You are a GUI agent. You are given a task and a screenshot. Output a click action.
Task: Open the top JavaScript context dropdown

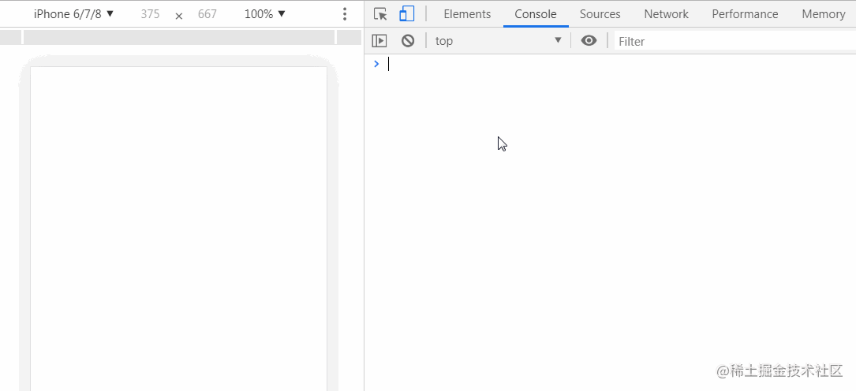499,41
